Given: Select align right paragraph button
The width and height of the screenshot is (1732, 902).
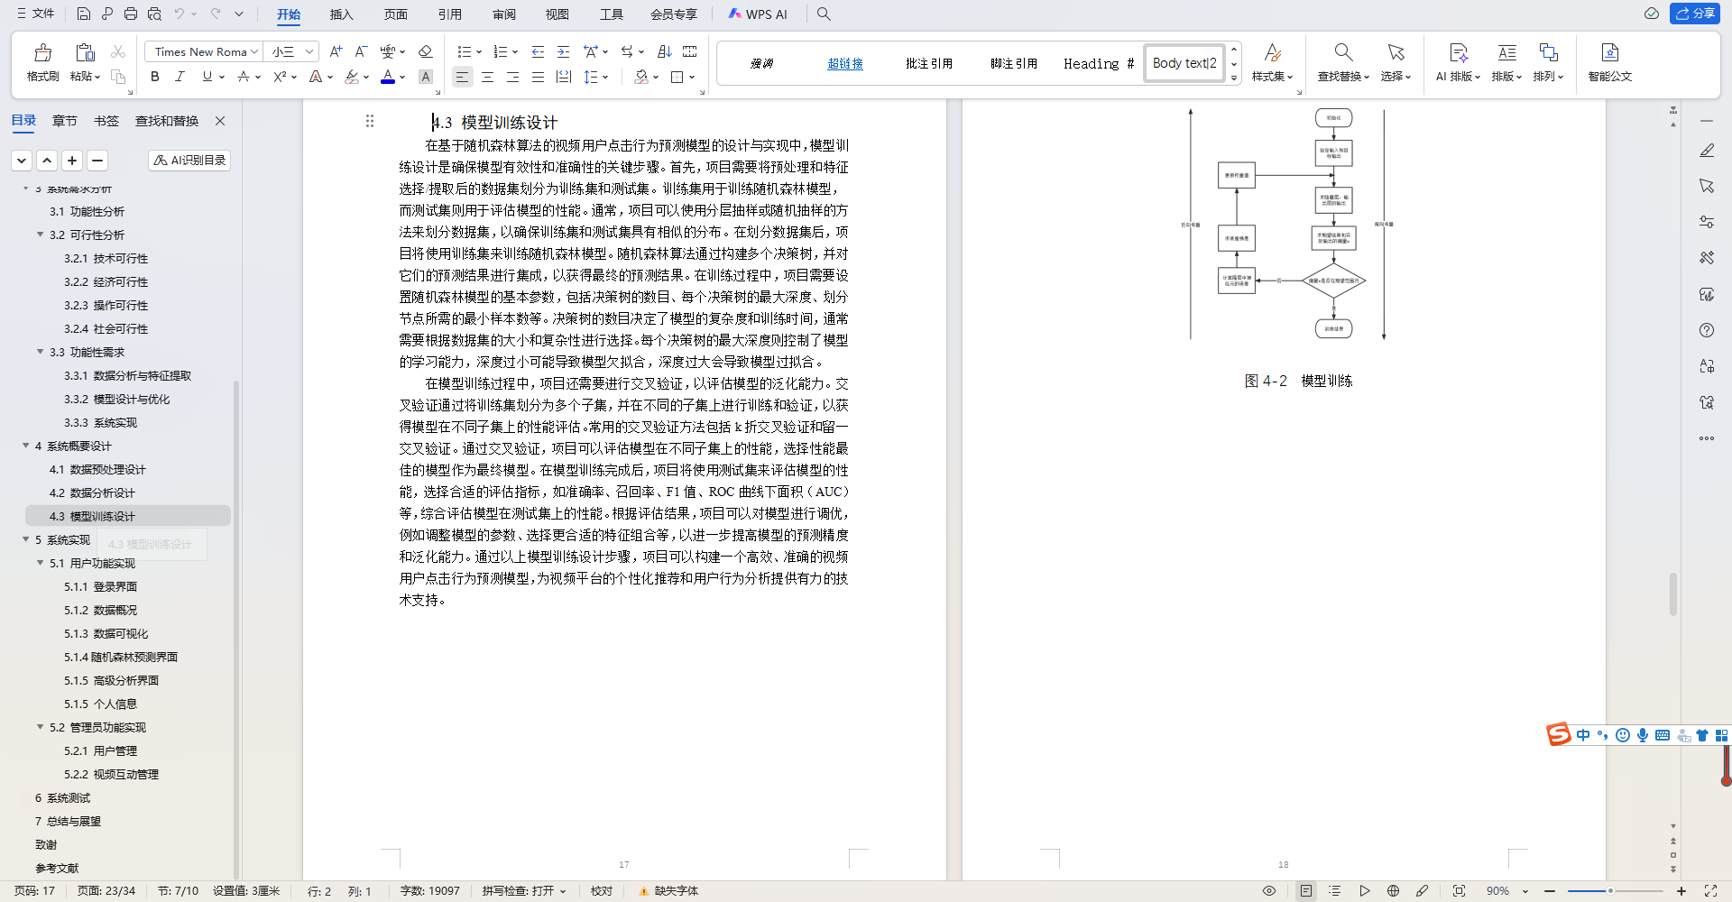Looking at the screenshot, I should tap(512, 77).
